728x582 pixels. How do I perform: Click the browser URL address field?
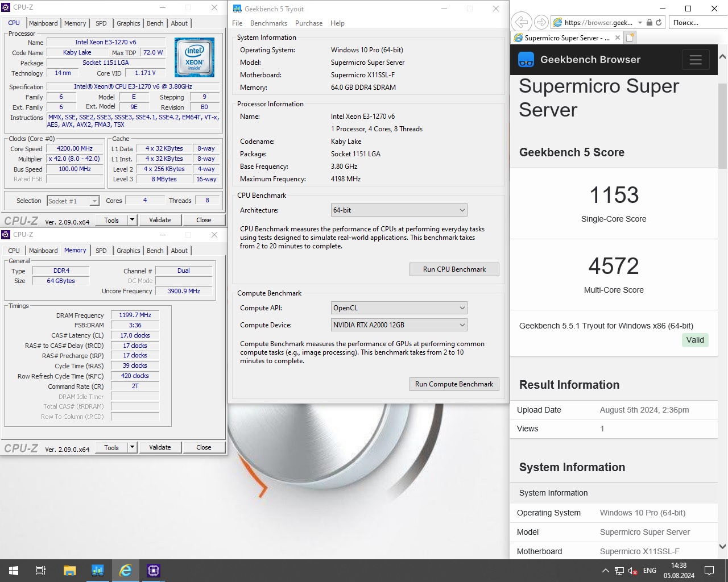pos(598,22)
